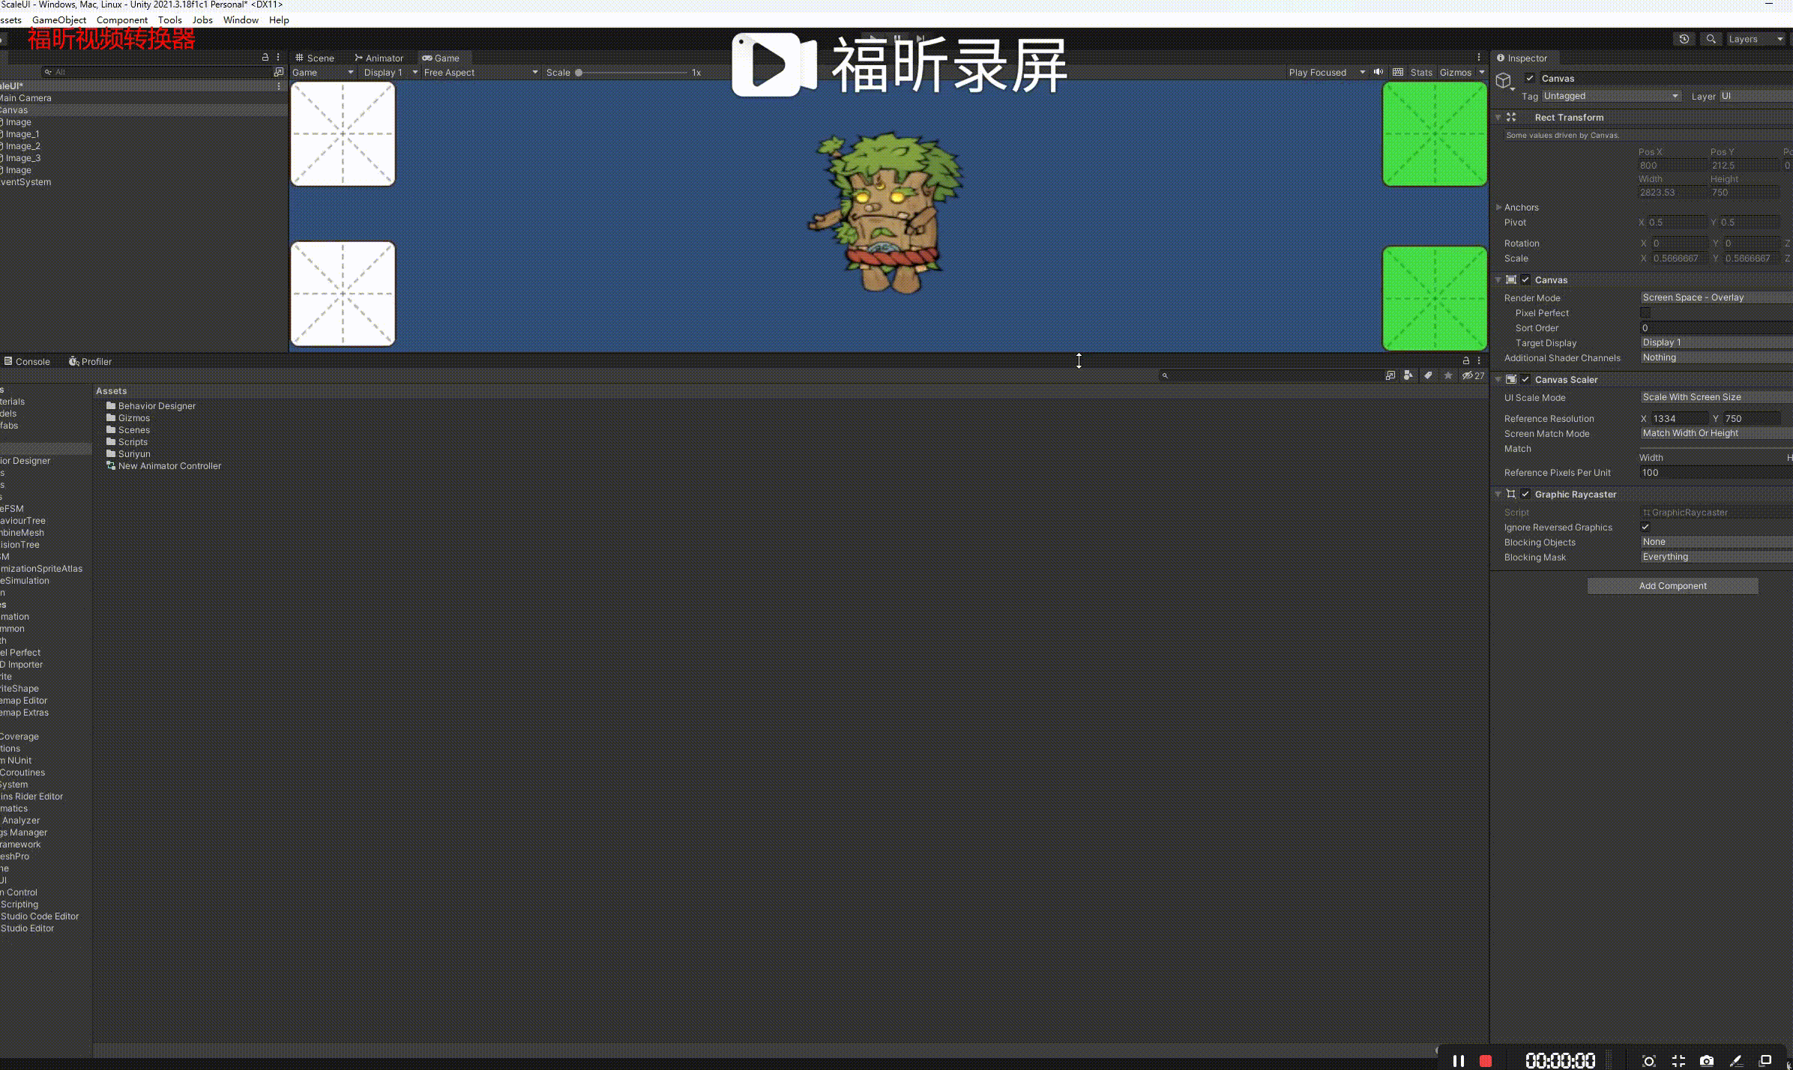Open Screen Match Mode dropdown
Screen dimensions: 1793x1070
pyautogui.click(x=1717, y=433)
